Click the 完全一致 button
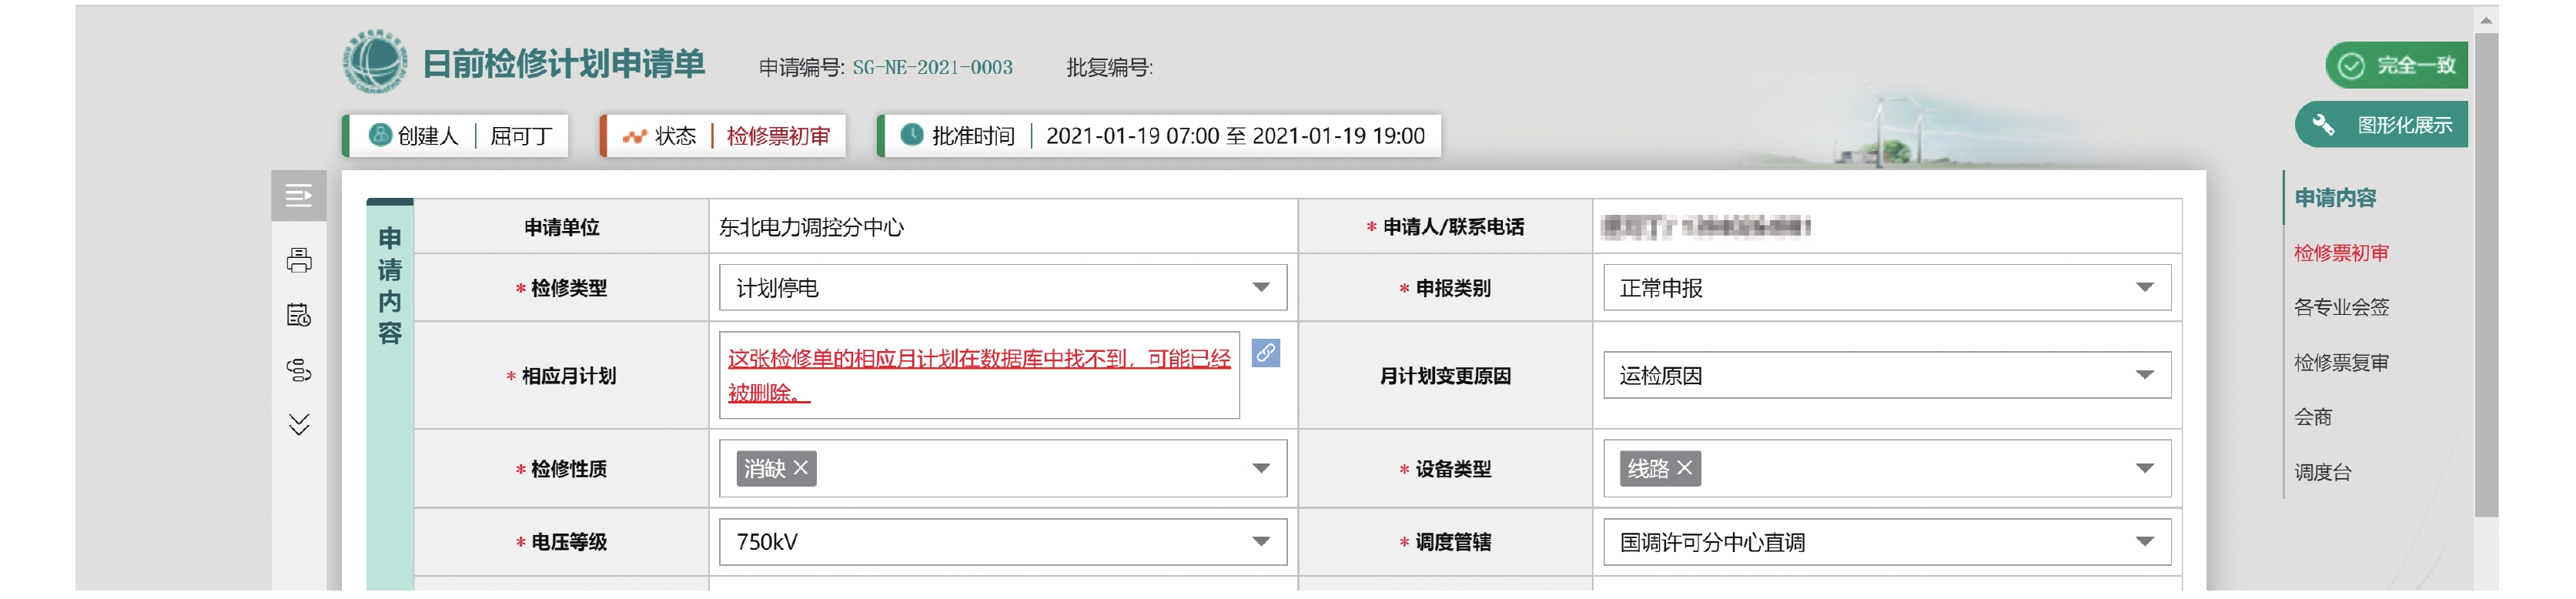Image resolution: width=2576 pixels, height=599 pixels. point(2396,66)
